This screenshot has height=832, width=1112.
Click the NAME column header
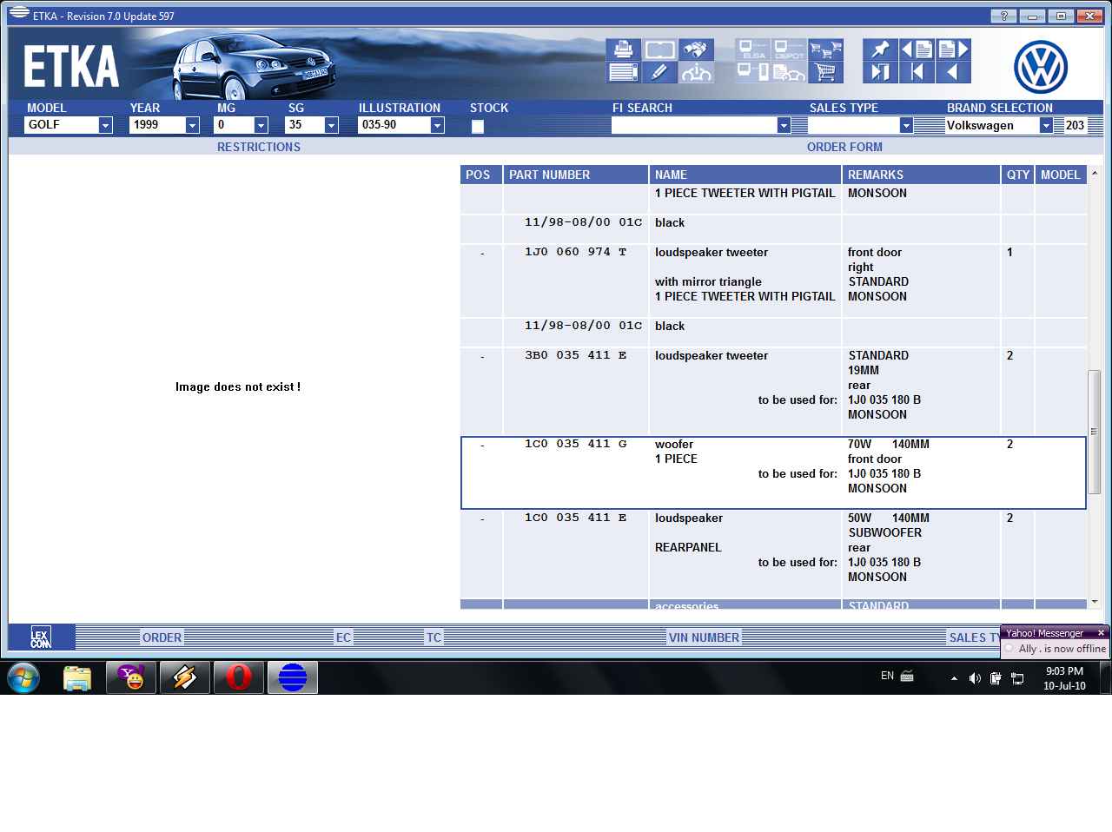click(x=745, y=175)
